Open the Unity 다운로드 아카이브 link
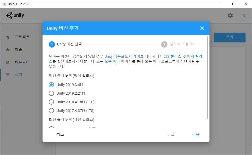This screenshot has height=155, width=252. coord(124,56)
